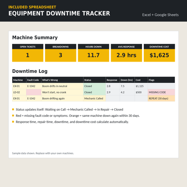Click the MISSING CODE flag cell

point(161,92)
